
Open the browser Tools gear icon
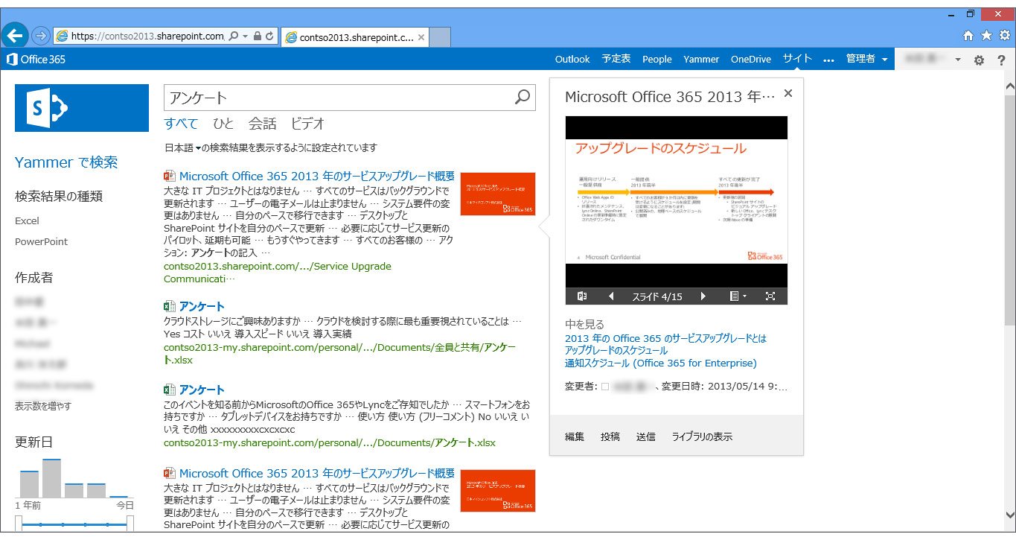(1004, 35)
